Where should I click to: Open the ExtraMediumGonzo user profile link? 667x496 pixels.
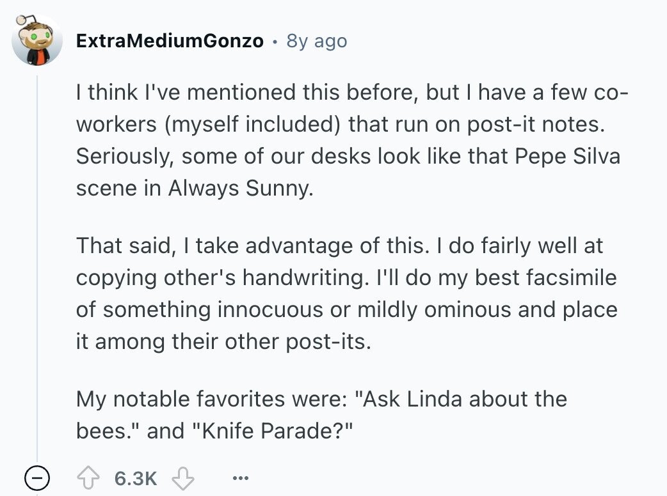point(170,41)
